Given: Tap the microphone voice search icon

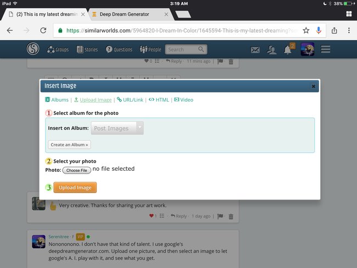Looking at the screenshot, I should [319, 30].
